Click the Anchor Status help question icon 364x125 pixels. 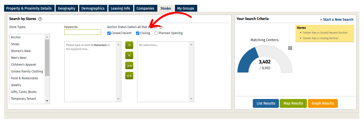tap(161, 27)
